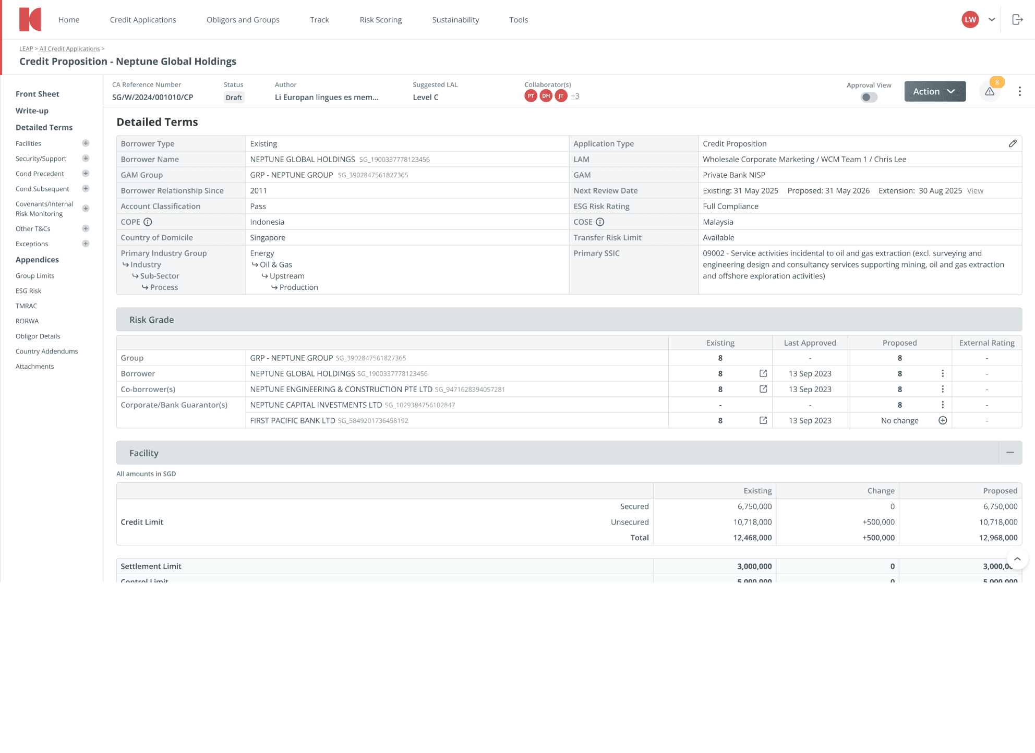
Task: Toggle the Approval View switch
Action: [x=869, y=97]
